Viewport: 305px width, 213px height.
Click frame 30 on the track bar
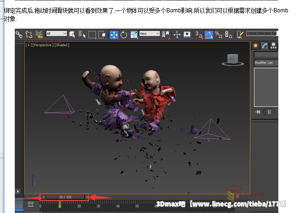coord(98,206)
